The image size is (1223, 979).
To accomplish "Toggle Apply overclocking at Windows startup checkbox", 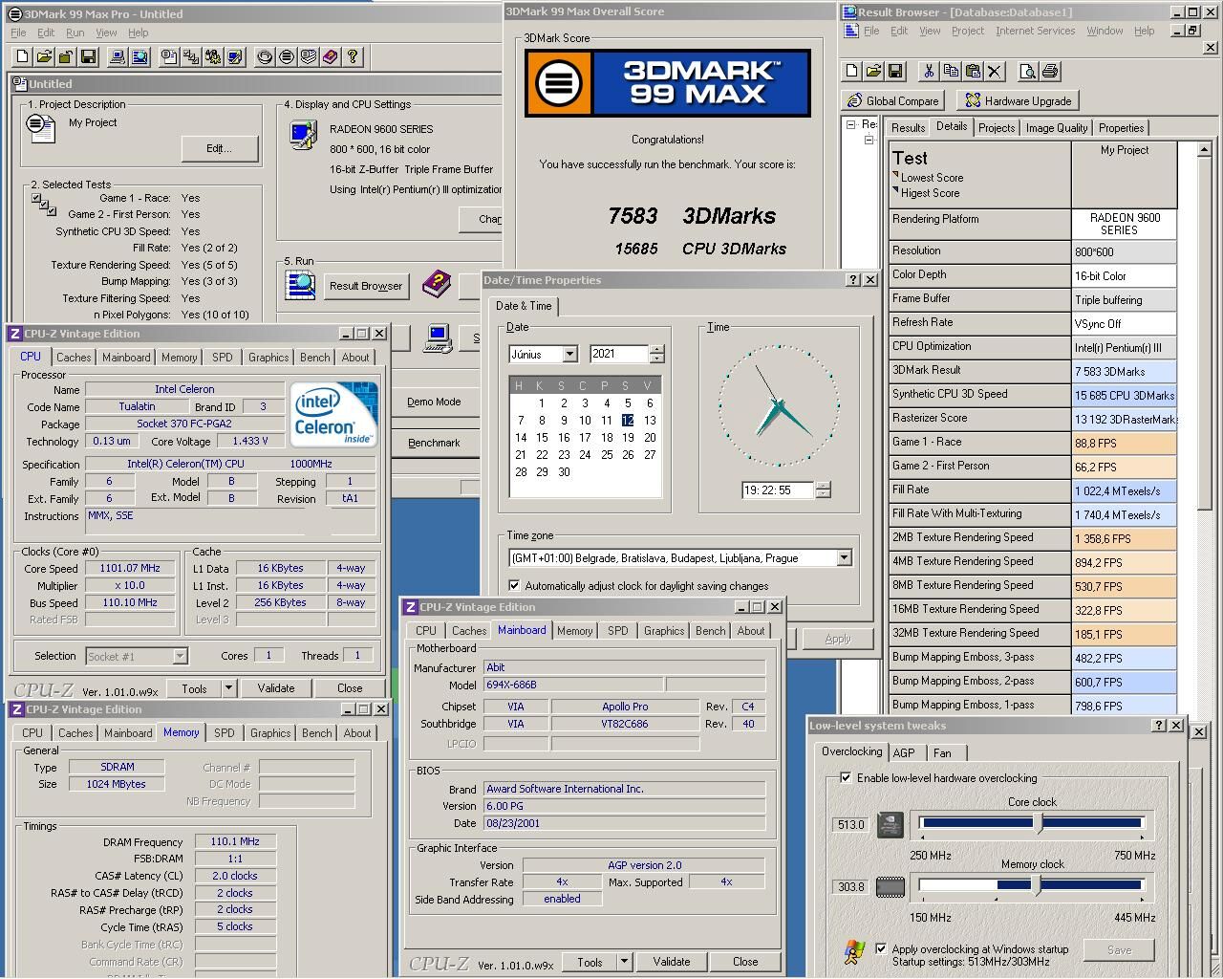I will pos(881,948).
